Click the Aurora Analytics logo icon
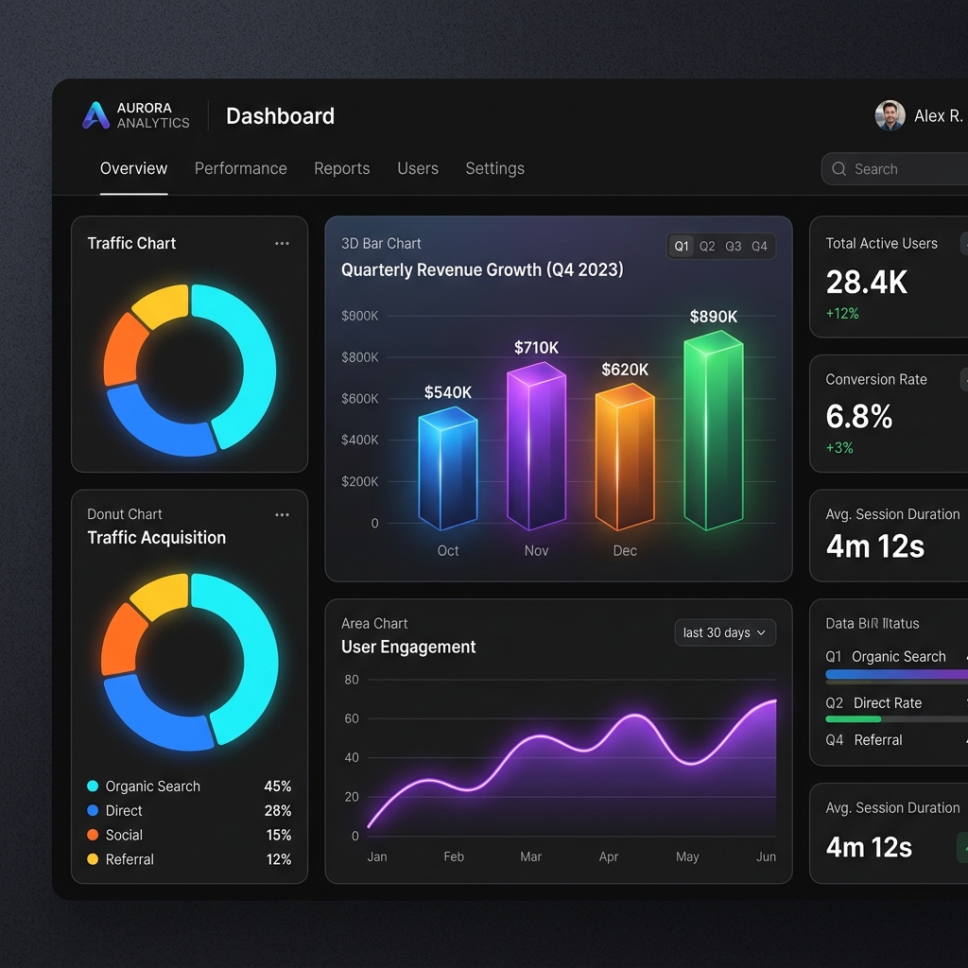968x968 pixels. tap(95, 115)
